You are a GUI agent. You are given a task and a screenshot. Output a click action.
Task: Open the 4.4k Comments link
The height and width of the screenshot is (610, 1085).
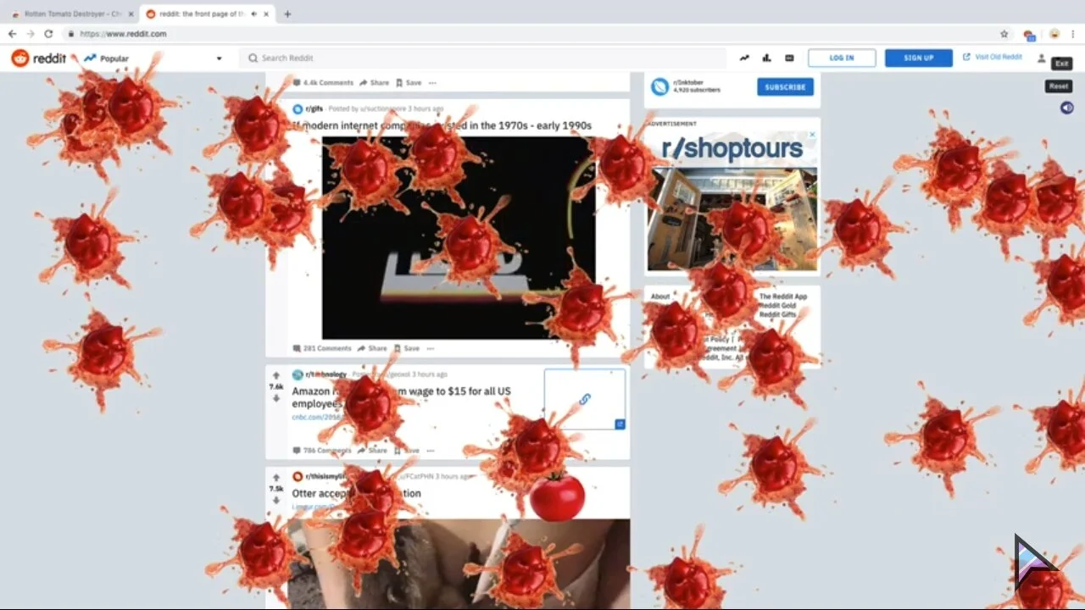[323, 83]
